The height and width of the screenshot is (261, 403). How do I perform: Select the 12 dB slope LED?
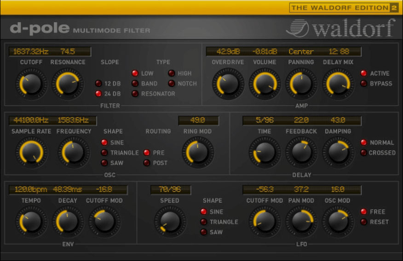click(x=98, y=83)
